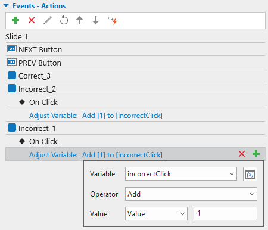Click the red Delete toolbar icon
This screenshot has height=230, width=268.
click(x=32, y=20)
